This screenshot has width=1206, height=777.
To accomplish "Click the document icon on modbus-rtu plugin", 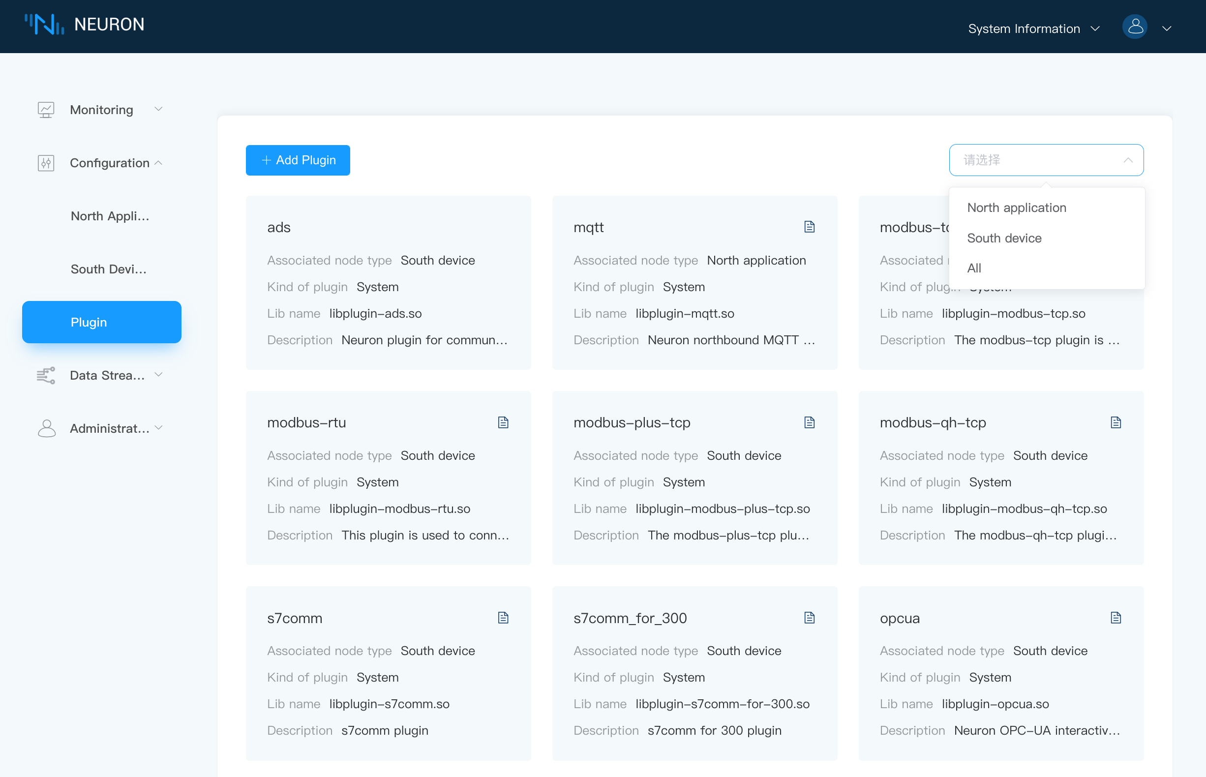I will pyautogui.click(x=504, y=422).
